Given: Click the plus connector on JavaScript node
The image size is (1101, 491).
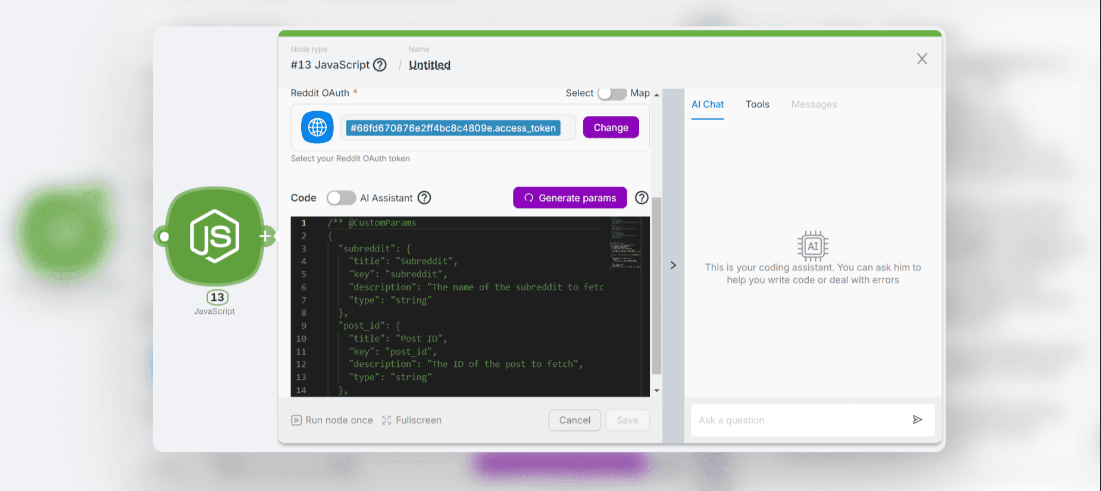Looking at the screenshot, I should coord(265,236).
